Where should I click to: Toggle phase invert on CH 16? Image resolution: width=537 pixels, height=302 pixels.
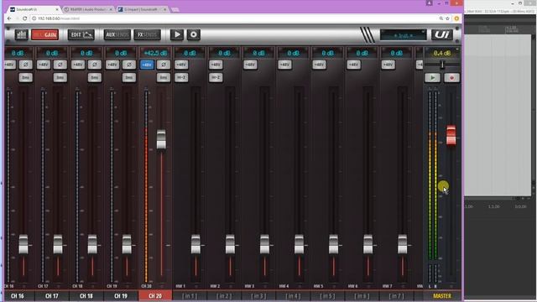click(x=25, y=65)
